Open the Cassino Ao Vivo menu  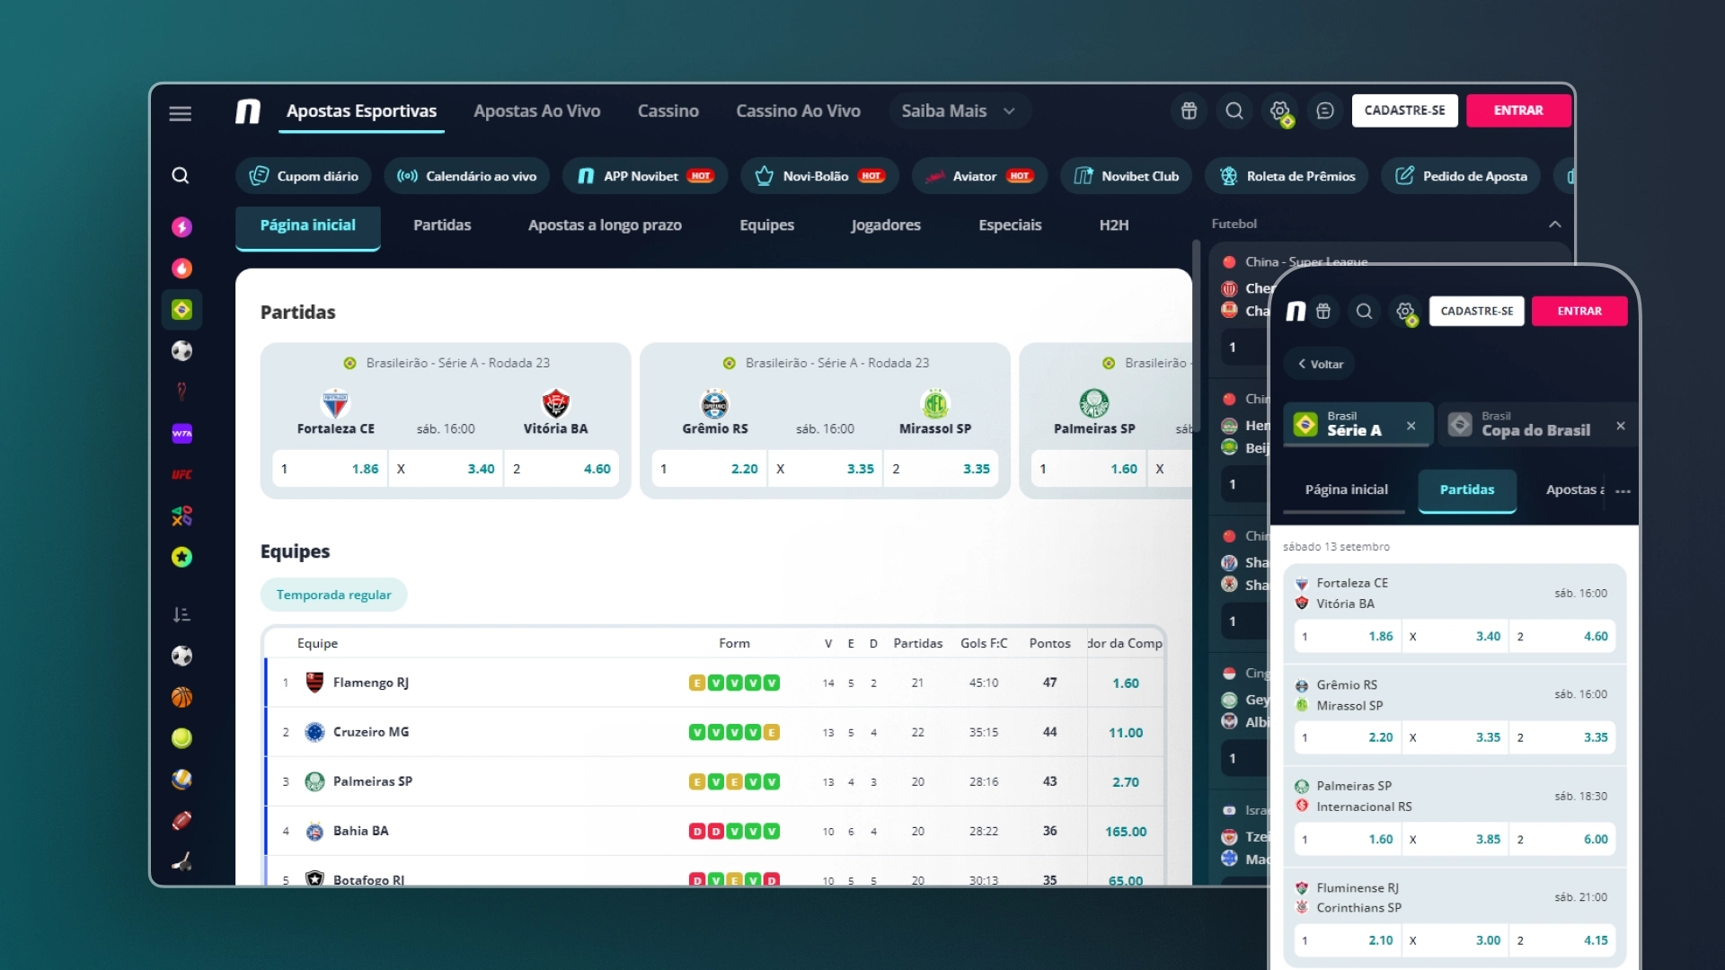798,110
